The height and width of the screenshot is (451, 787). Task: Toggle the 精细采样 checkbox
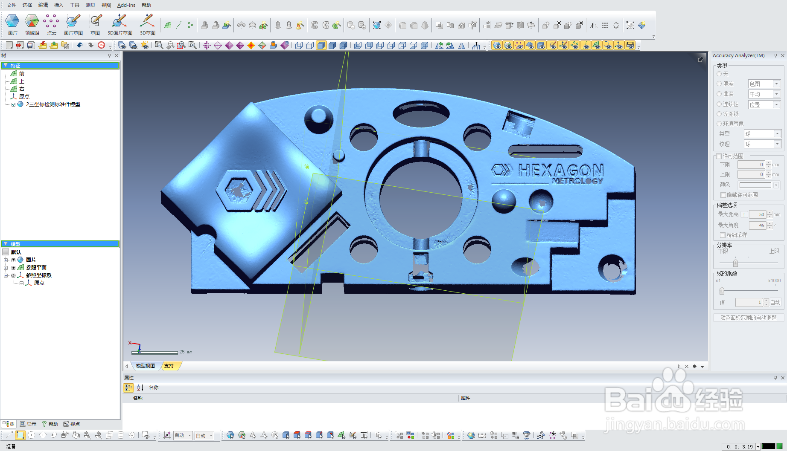723,235
